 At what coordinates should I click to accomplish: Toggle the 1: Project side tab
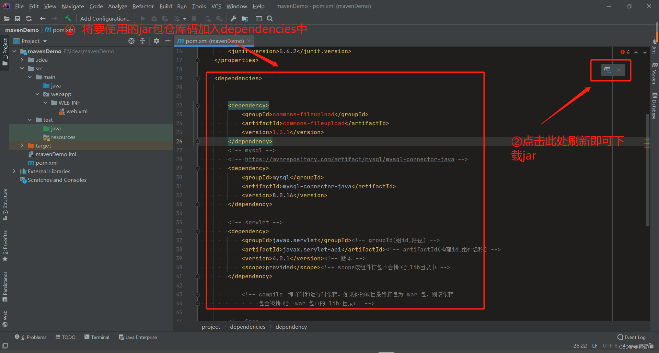click(5, 52)
